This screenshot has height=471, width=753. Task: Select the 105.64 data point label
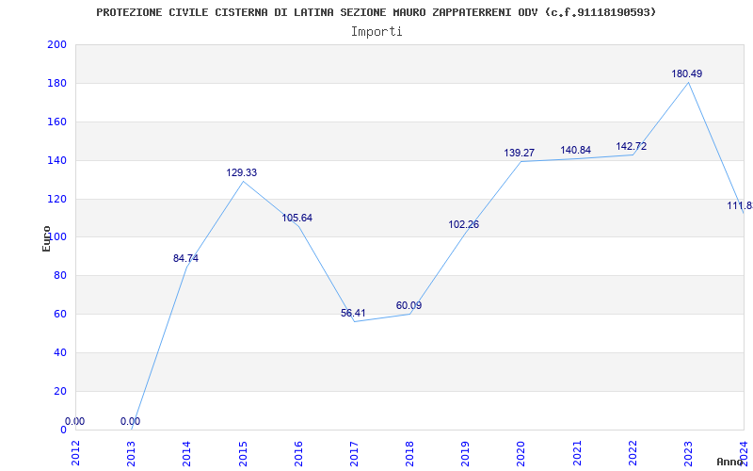(296, 218)
